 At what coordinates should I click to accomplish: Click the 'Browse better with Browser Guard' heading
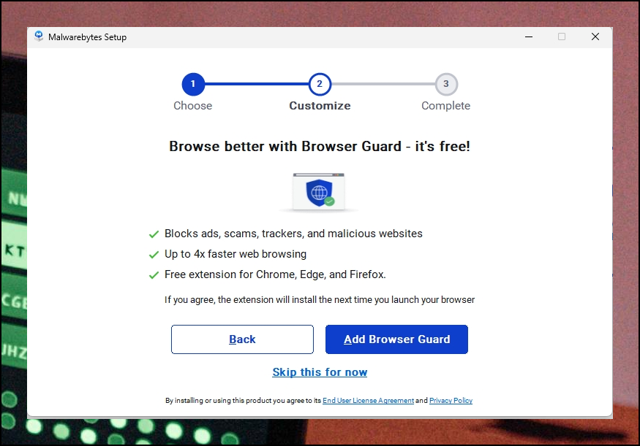coord(320,146)
